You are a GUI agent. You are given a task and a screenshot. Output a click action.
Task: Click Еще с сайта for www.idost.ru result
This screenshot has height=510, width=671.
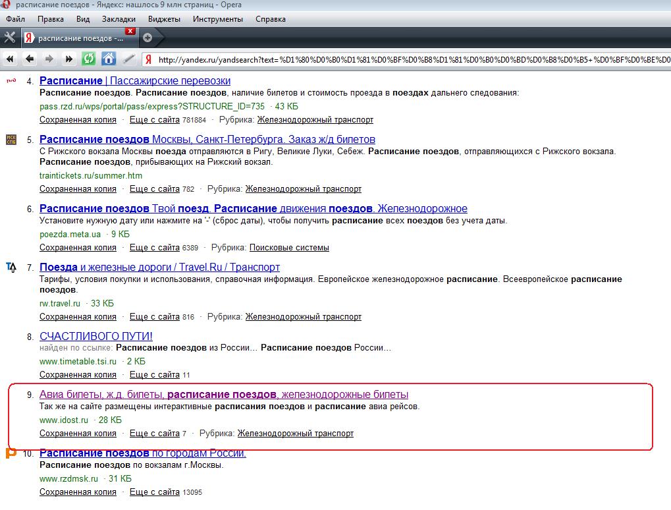(155, 434)
